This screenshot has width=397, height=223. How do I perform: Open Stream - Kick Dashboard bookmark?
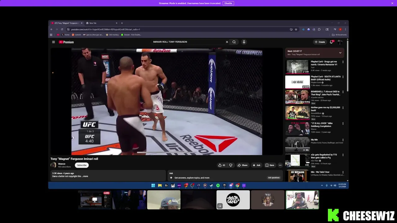[131, 35]
